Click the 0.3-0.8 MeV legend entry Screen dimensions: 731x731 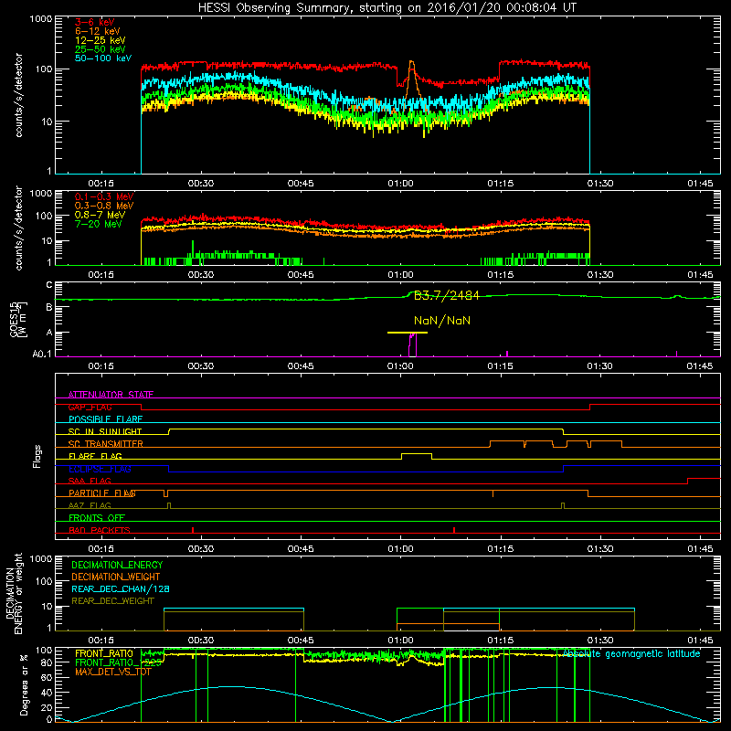click(x=104, y=206)
